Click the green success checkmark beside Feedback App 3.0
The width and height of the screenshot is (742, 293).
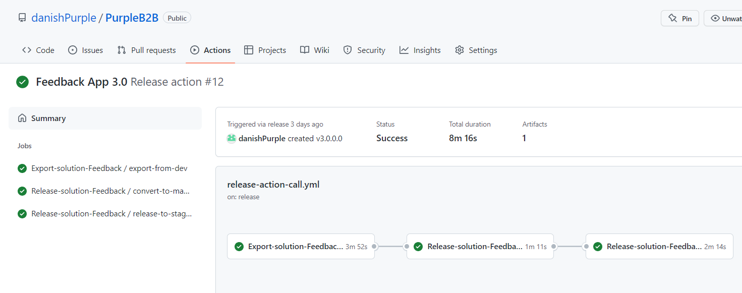tap(22, 82)
